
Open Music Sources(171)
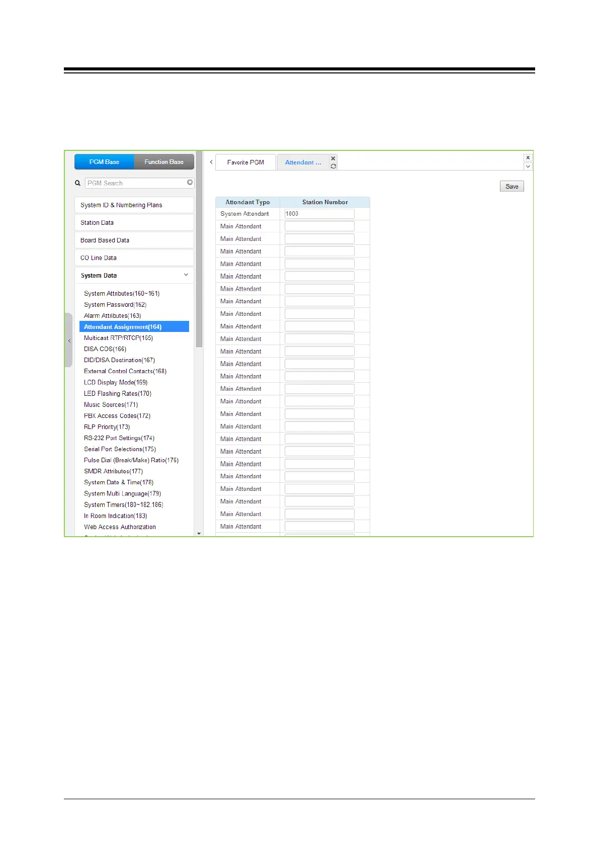pyautogui.click(x=111, y=405)
